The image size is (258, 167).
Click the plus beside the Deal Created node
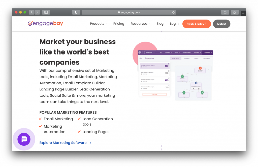(208, 70)
